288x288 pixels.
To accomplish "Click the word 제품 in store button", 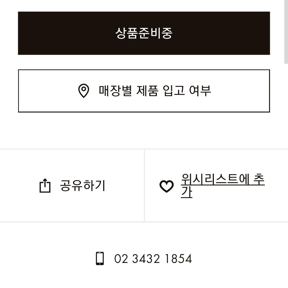I will click(x=147, y=91).
